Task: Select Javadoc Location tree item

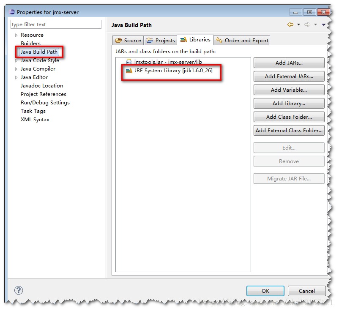Action: click(x=42, y=86)
